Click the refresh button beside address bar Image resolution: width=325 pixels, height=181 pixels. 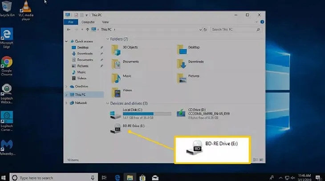pos(206,29)
